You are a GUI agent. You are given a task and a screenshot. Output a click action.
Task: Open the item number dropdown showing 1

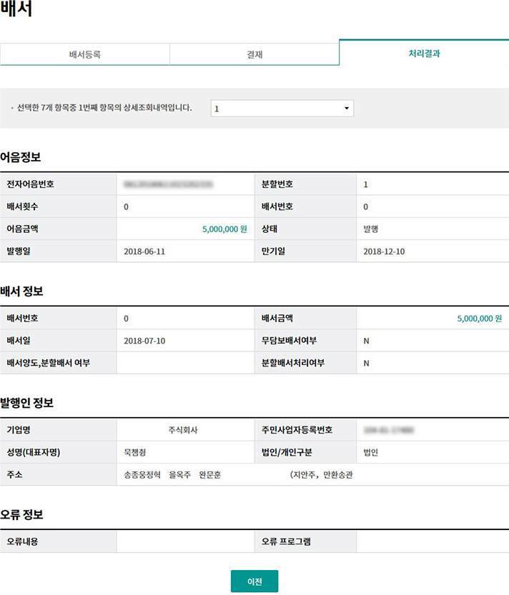click(282, 109)
